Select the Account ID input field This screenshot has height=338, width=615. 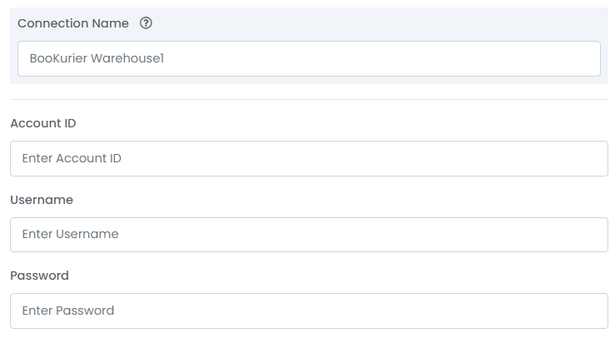pos(309,159)
